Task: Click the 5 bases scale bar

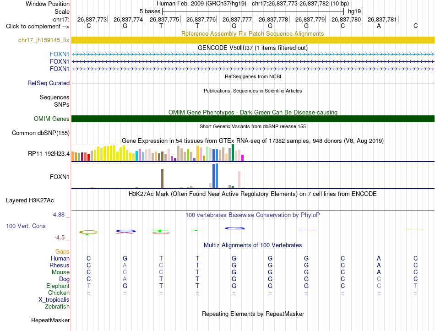Action: (253, 11)
